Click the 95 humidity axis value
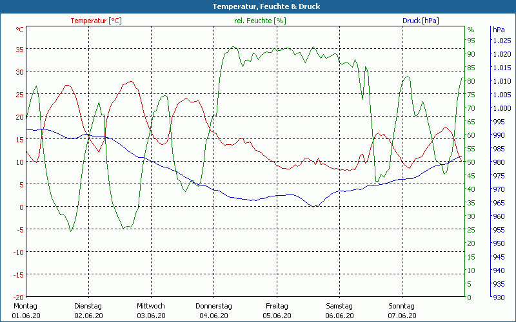 pos(471,41)
